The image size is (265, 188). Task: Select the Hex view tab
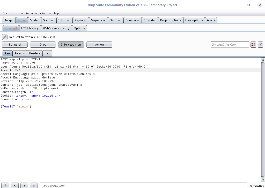pos(47,53)
